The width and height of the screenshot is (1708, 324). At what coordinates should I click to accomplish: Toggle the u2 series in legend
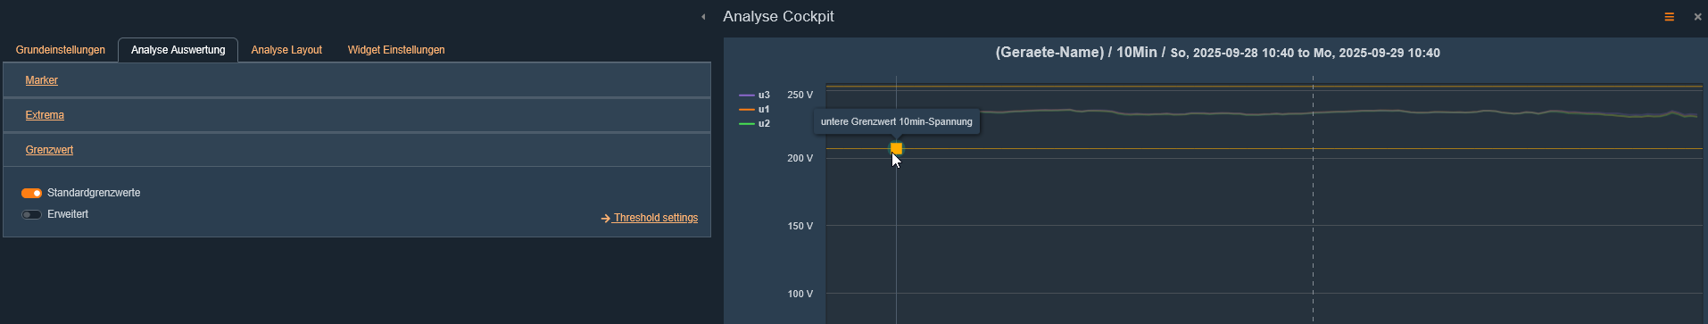tap(755, 123)
